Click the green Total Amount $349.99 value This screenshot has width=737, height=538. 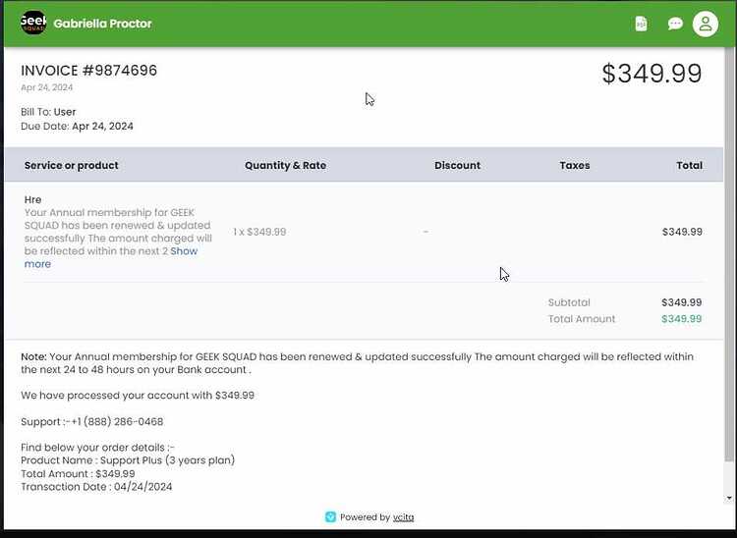click(x=682, y=319)
